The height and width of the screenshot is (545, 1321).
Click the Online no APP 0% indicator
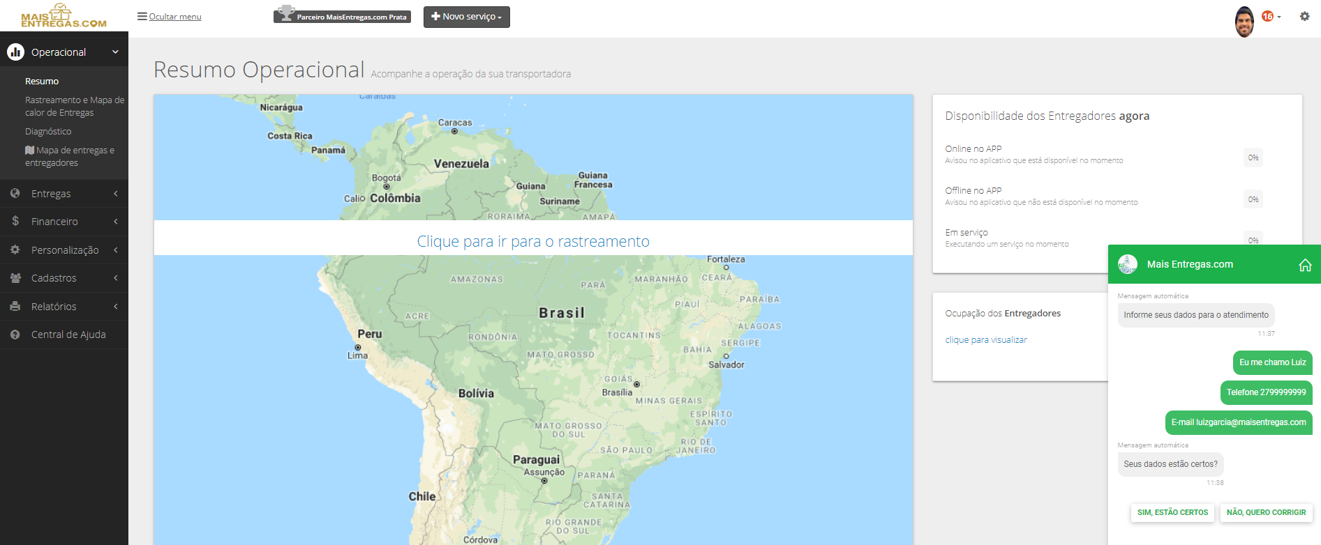coord(1253,158)
